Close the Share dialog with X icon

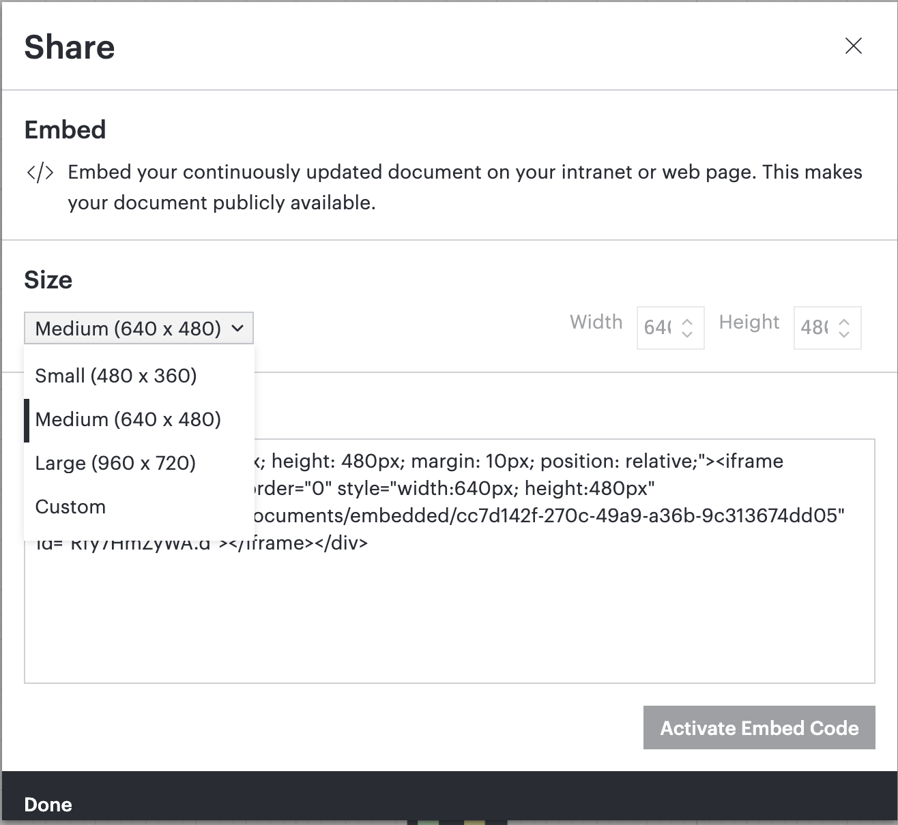pyautogui.click(x=854, y=46)
